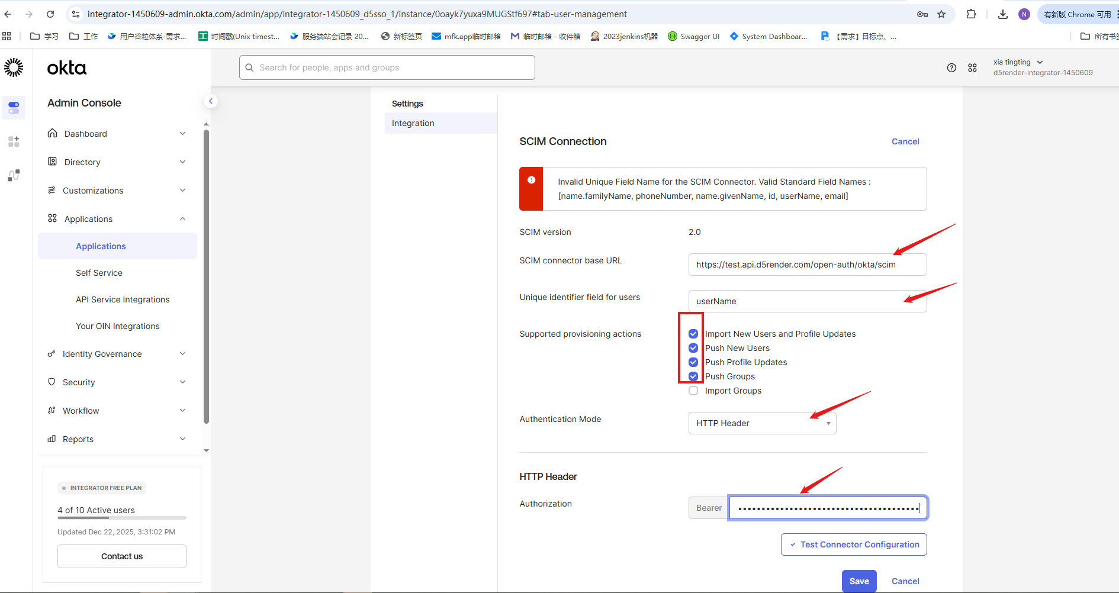
Task: Click the SCIM connector base URL field
Action: coord(807,265)
